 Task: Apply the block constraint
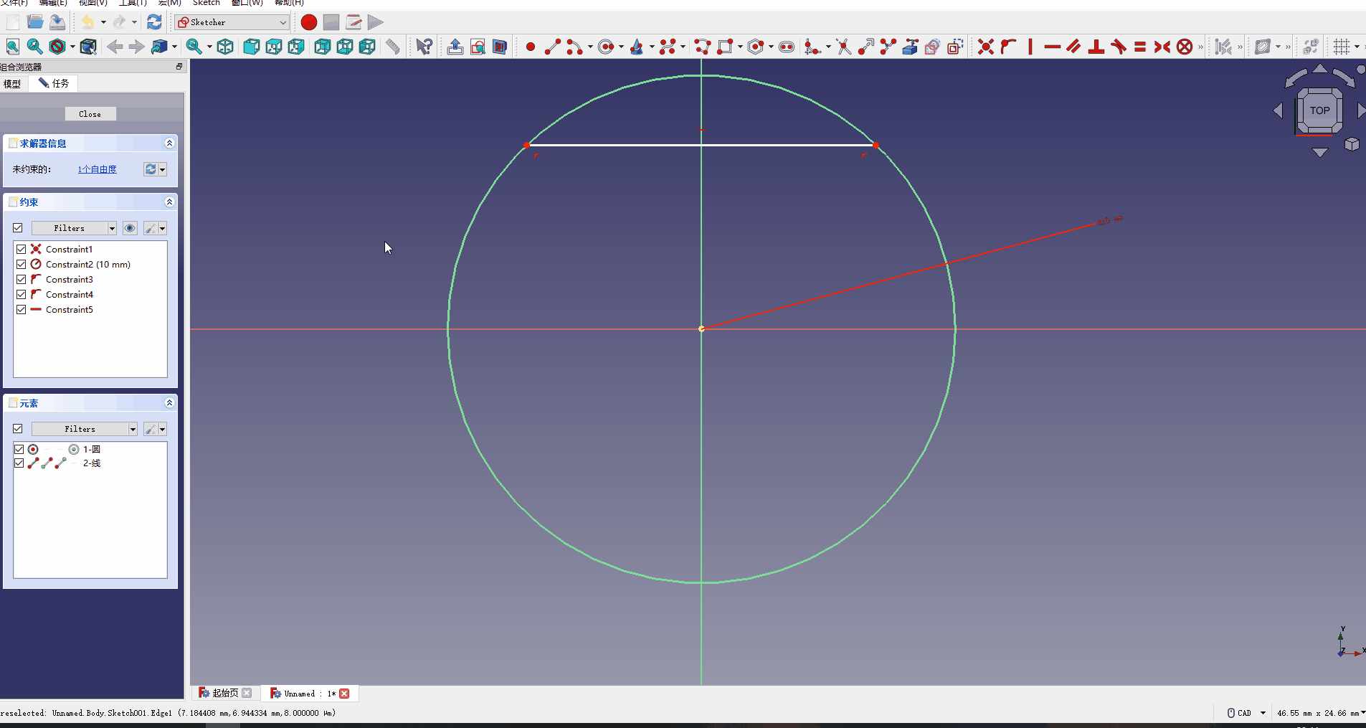1185,47
